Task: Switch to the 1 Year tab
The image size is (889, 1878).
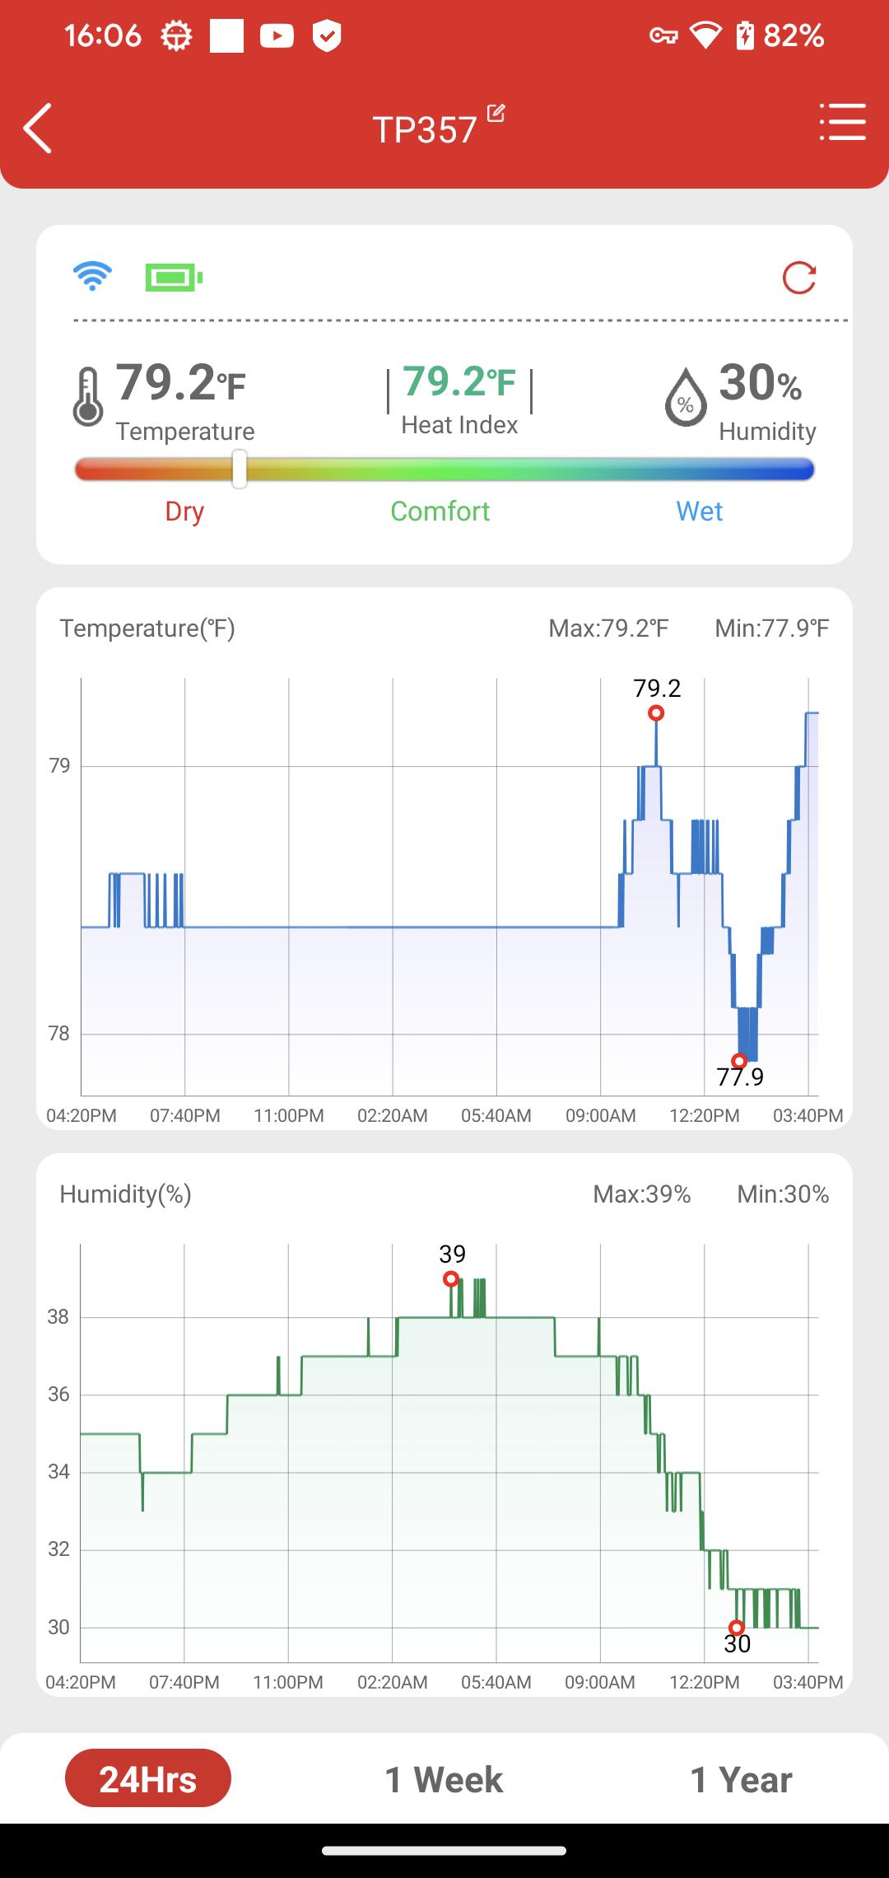Action: coord(741,1779)
